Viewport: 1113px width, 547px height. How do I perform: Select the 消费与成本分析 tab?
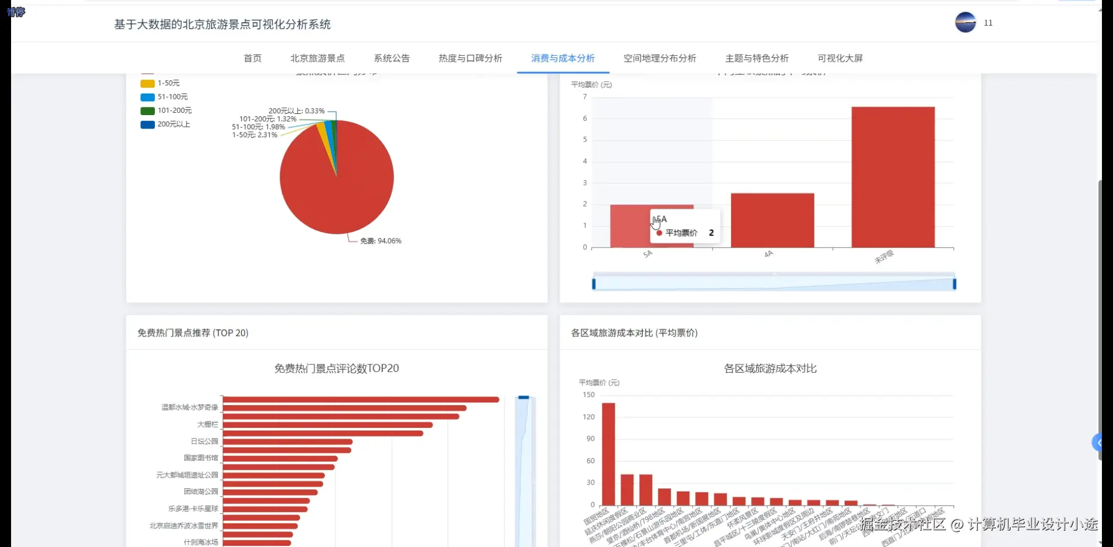click(x=562, y=58)
